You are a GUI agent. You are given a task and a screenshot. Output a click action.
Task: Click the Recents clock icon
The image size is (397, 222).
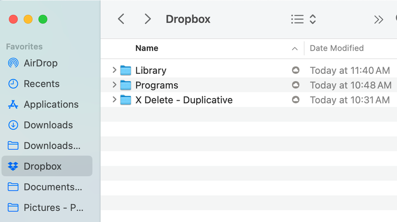coord(13,84)
